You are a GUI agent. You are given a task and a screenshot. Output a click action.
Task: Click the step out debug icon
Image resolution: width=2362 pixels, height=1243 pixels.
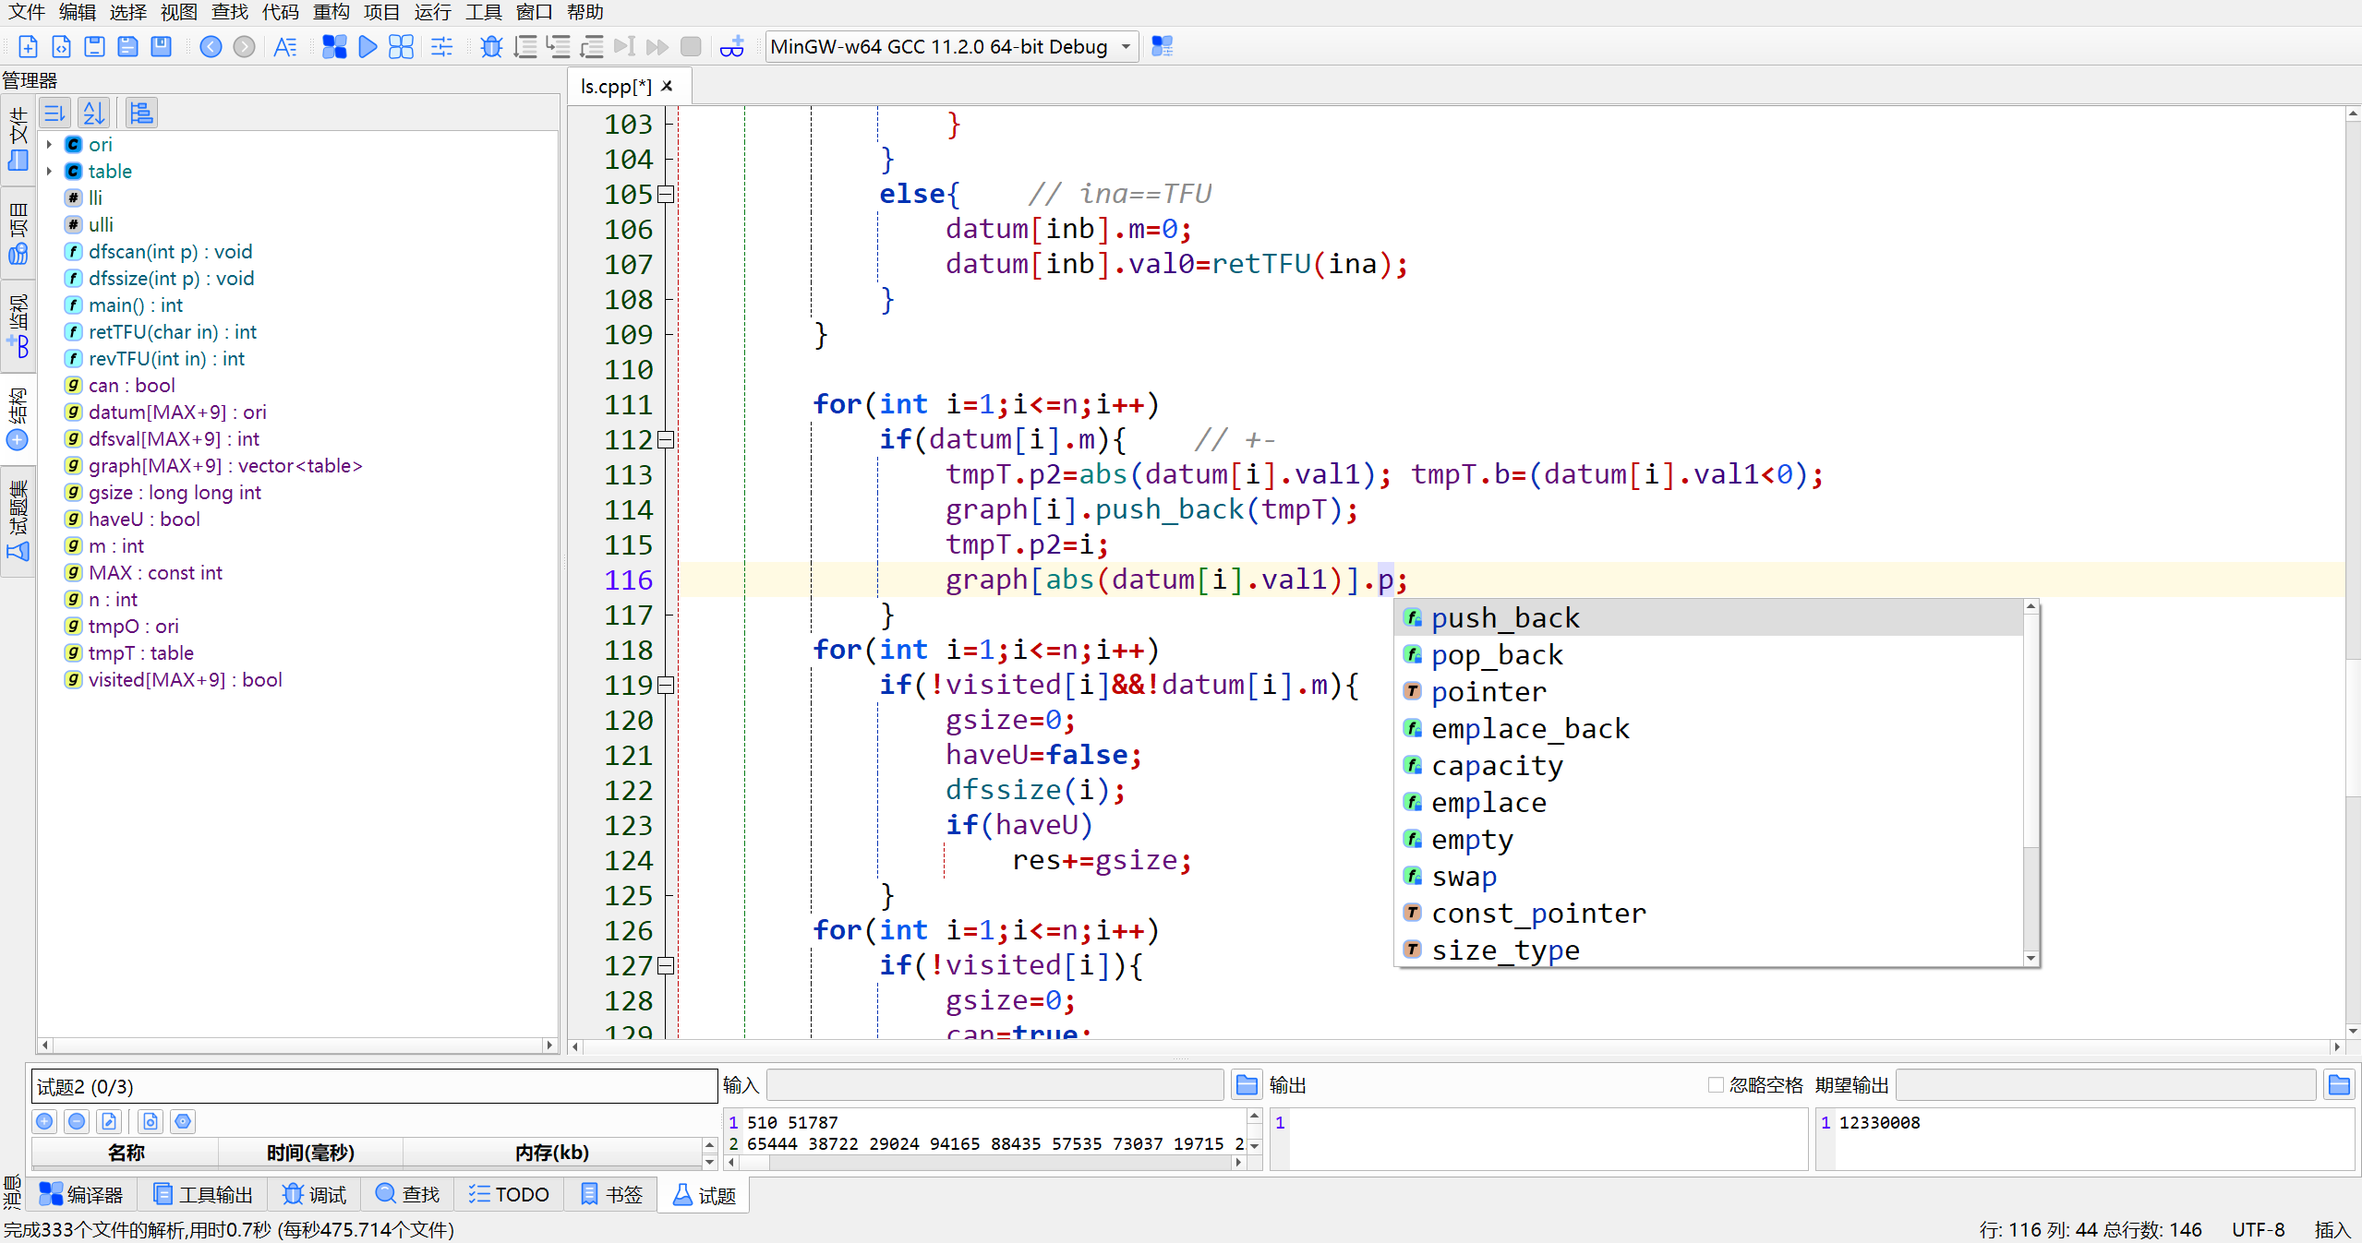[591, 46]
